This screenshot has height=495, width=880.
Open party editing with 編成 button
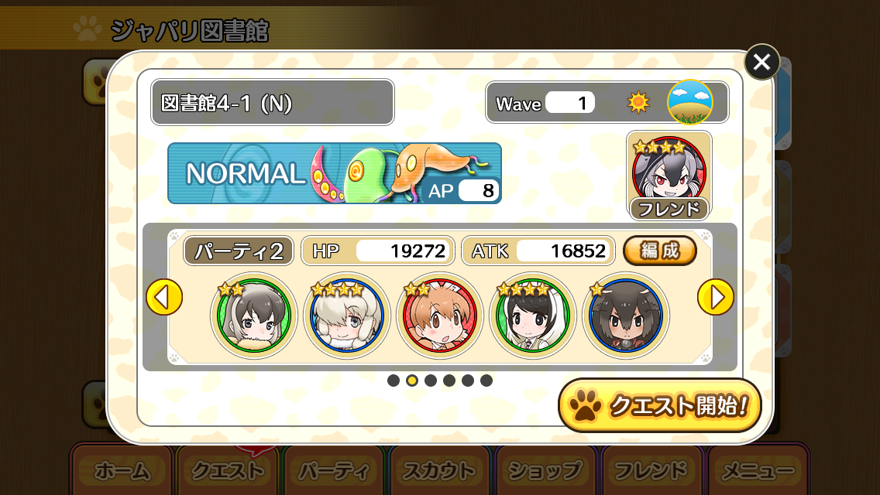tap(660, 251)
